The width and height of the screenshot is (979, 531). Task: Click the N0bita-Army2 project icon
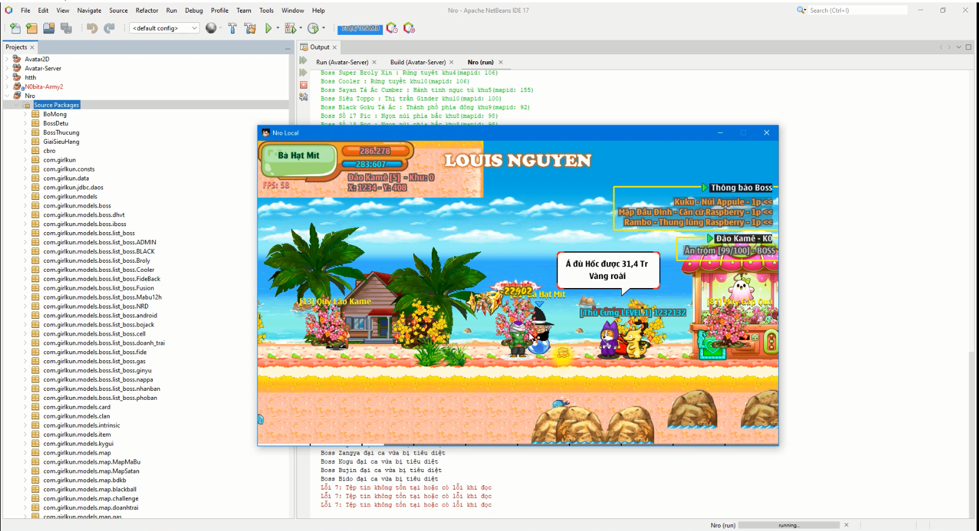click(18, 87)
